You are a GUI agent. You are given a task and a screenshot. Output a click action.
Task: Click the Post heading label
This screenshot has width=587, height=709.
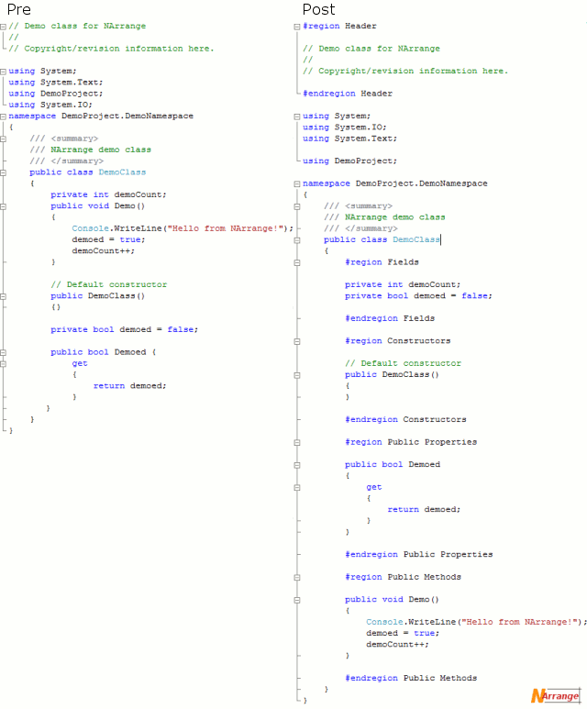[318, 9]
